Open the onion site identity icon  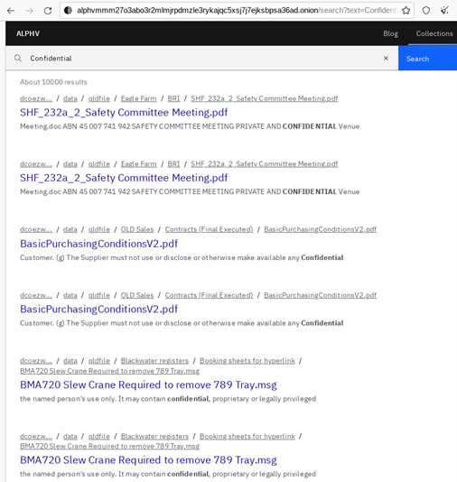click(x=68, y=11)
